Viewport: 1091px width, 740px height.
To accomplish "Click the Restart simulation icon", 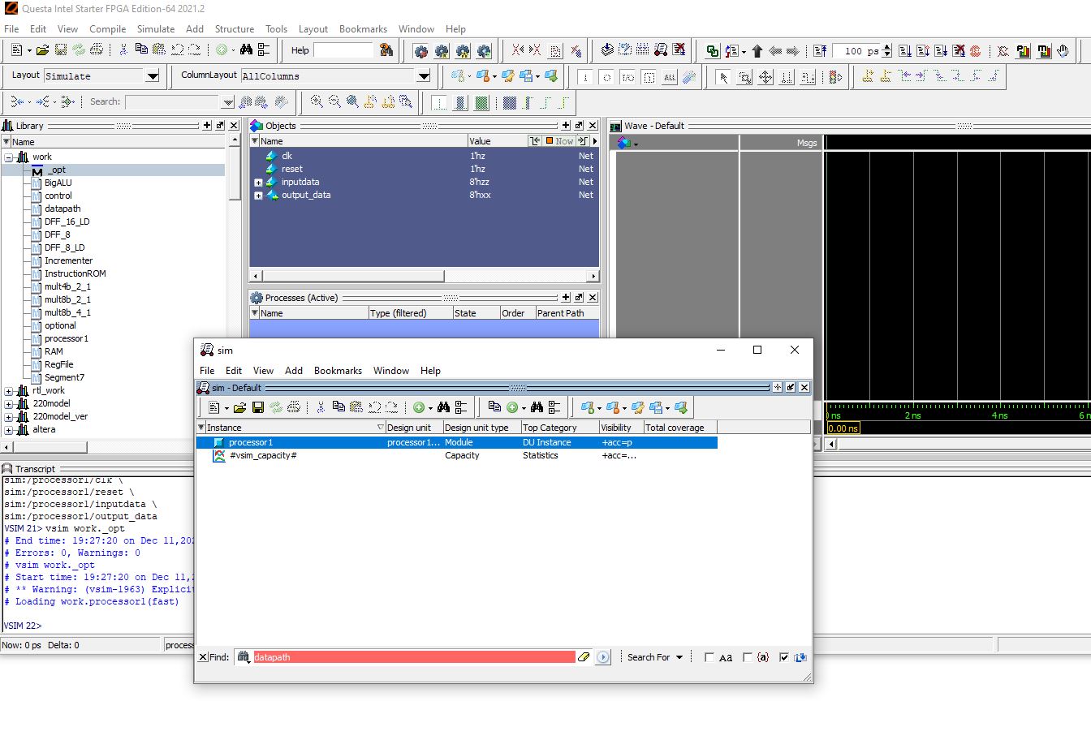I will point(820,50).
